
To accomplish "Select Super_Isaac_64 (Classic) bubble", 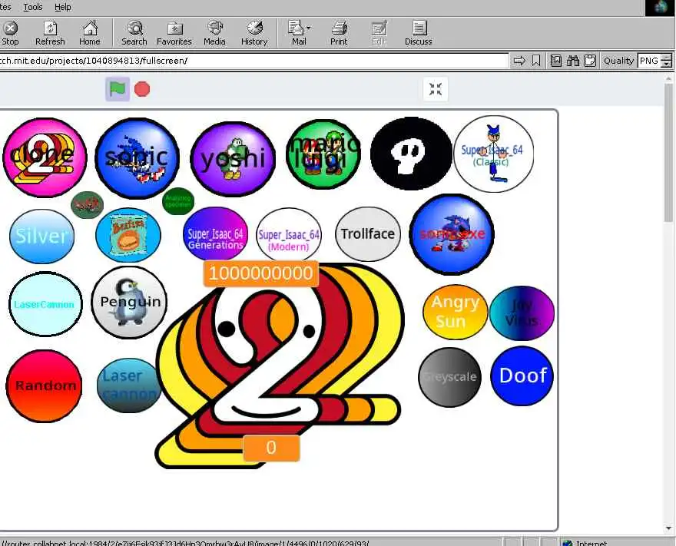I will (494, 154).
